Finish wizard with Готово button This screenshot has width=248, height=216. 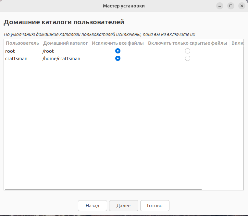coord(155,206)
